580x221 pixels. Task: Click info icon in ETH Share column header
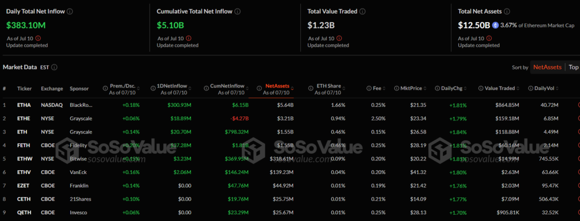coord(311,89)
